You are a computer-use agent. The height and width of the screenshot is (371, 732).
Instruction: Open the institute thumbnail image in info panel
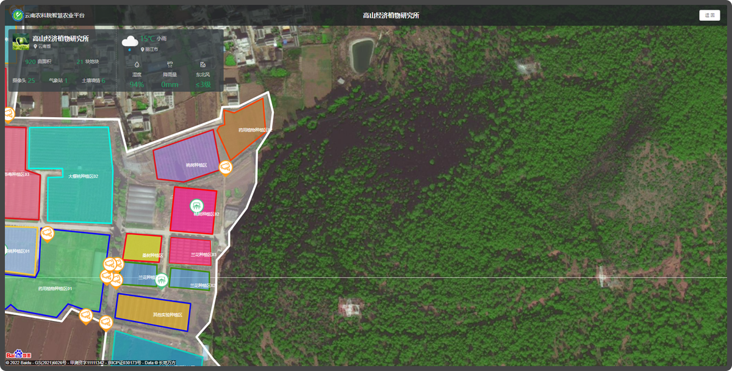[x=21, y=41]
